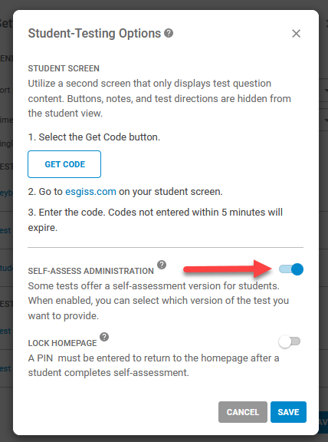Close the Student-Testing Options dialog with X
Image resolution: width=328 pixels, height=442 pixels.
296,34
